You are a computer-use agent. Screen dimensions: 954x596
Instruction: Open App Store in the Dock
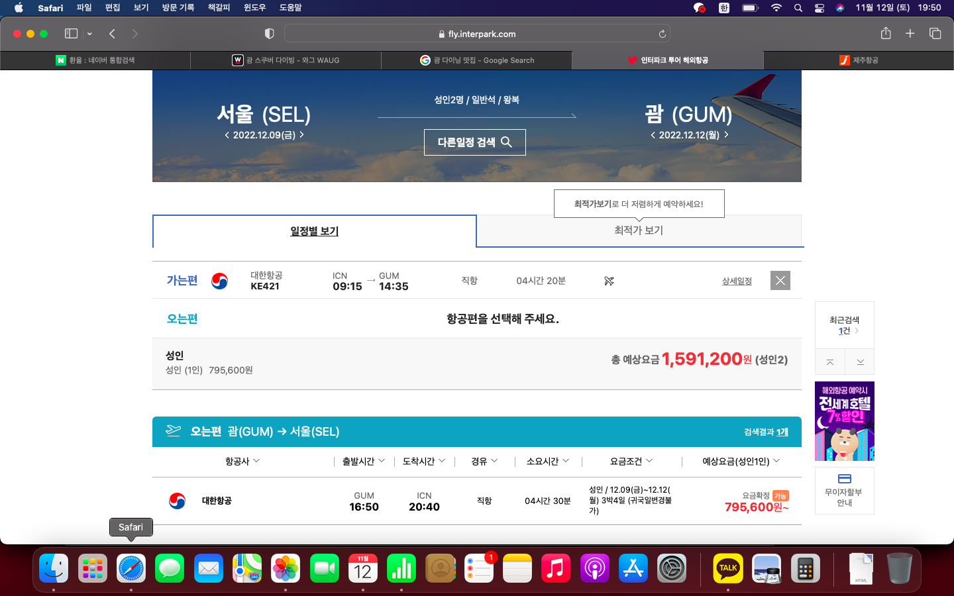[x=633, y=568]
